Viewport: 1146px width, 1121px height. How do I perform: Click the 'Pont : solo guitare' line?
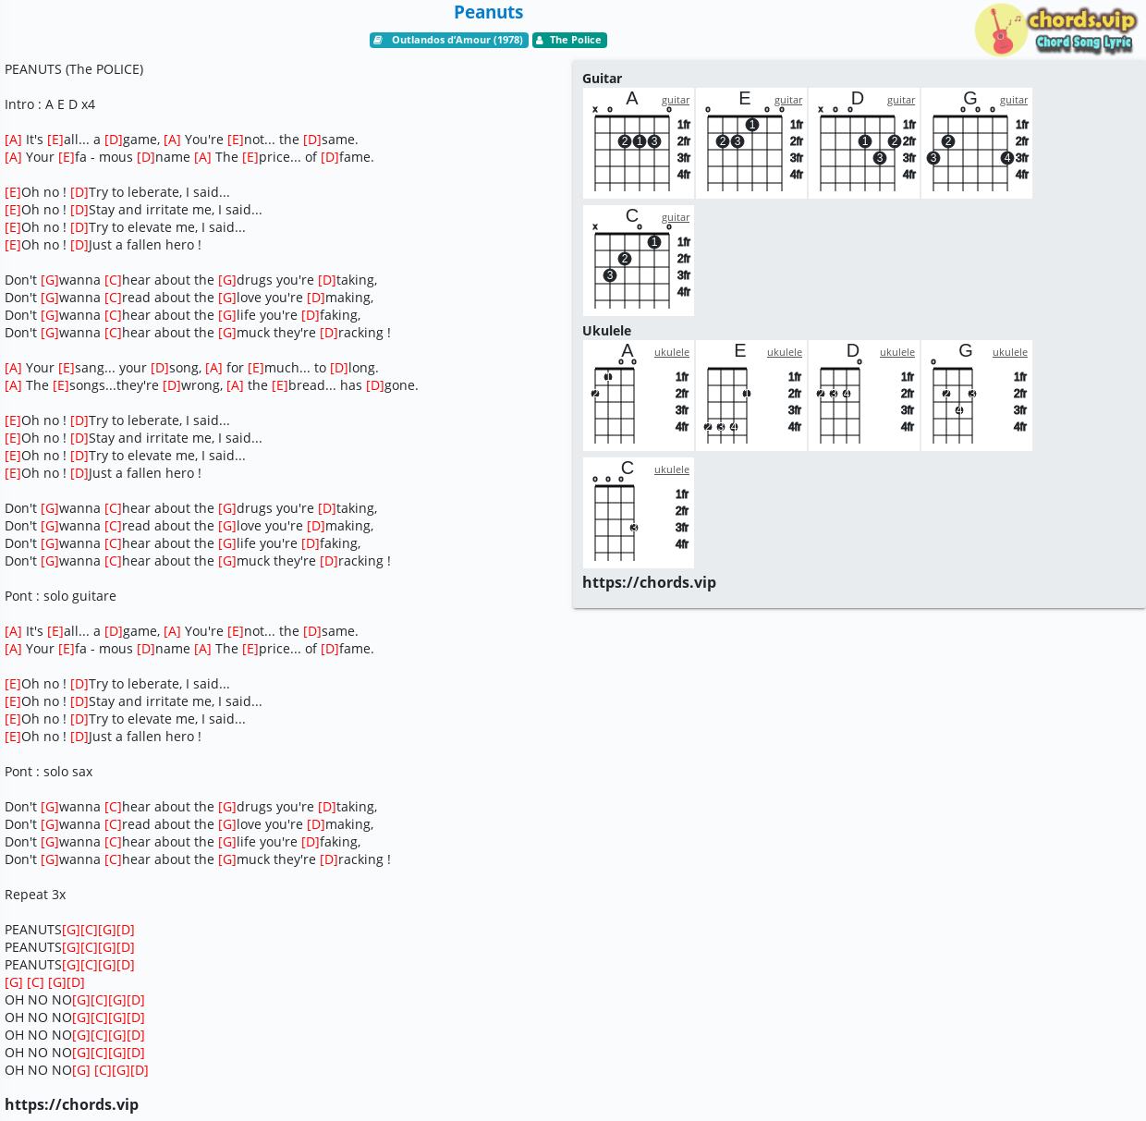click(x=60, y=596)
